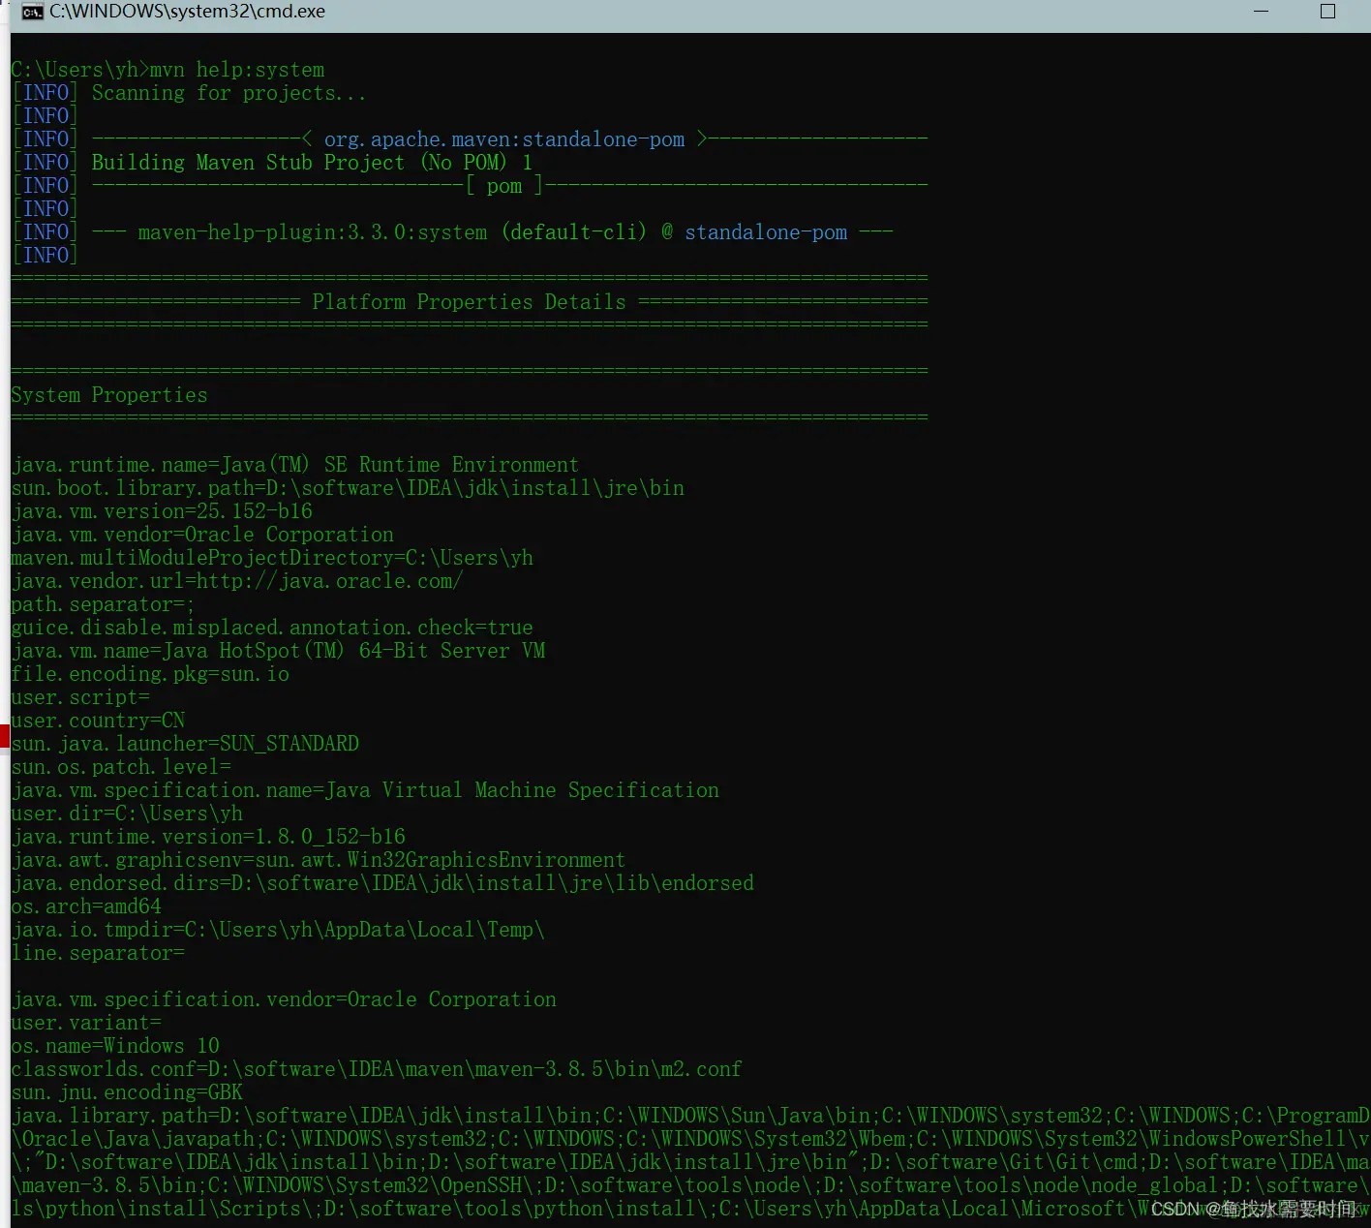Minimize the cmd.exe window
1371x1228 pixels.
(1261, 12)
